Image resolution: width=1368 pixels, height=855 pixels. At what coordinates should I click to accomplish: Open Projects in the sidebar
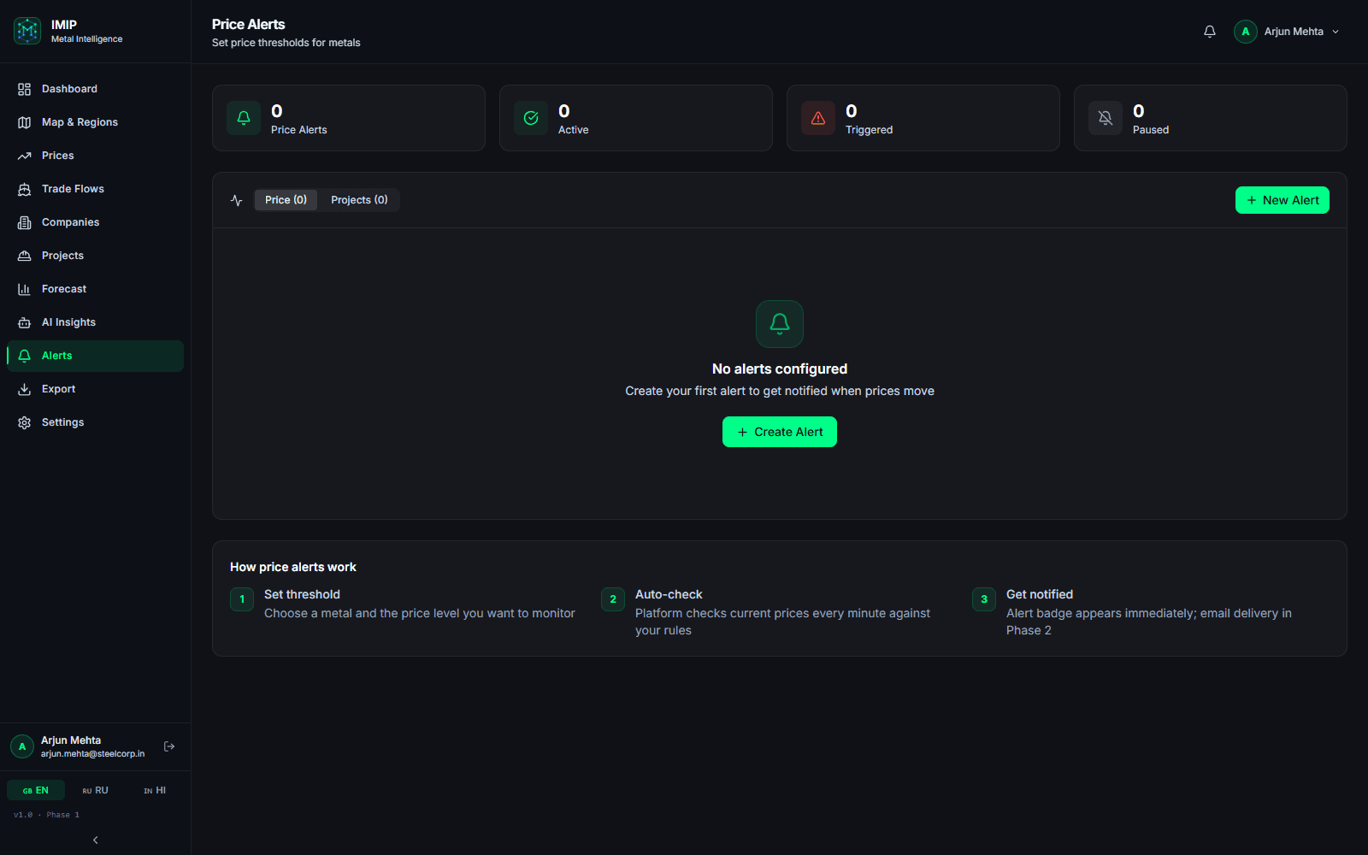click(95, 256)
